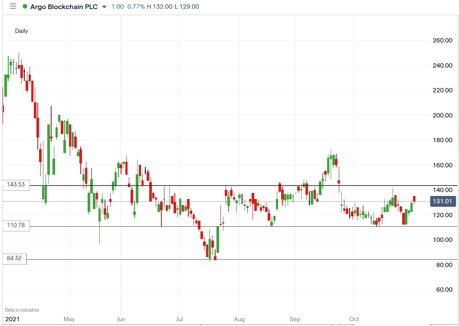Open the Daily timeframe label

point(21,31)
